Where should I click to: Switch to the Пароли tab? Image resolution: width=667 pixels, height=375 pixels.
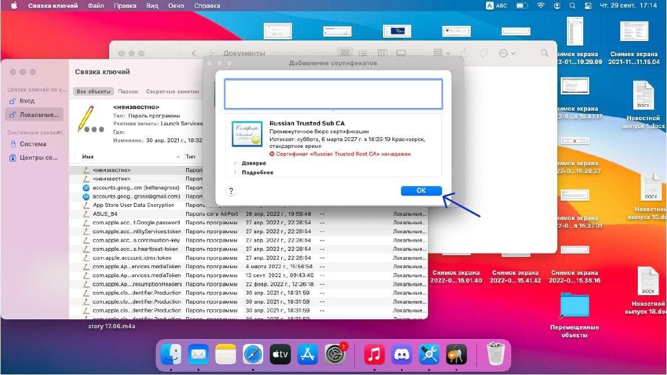[128, 92]
